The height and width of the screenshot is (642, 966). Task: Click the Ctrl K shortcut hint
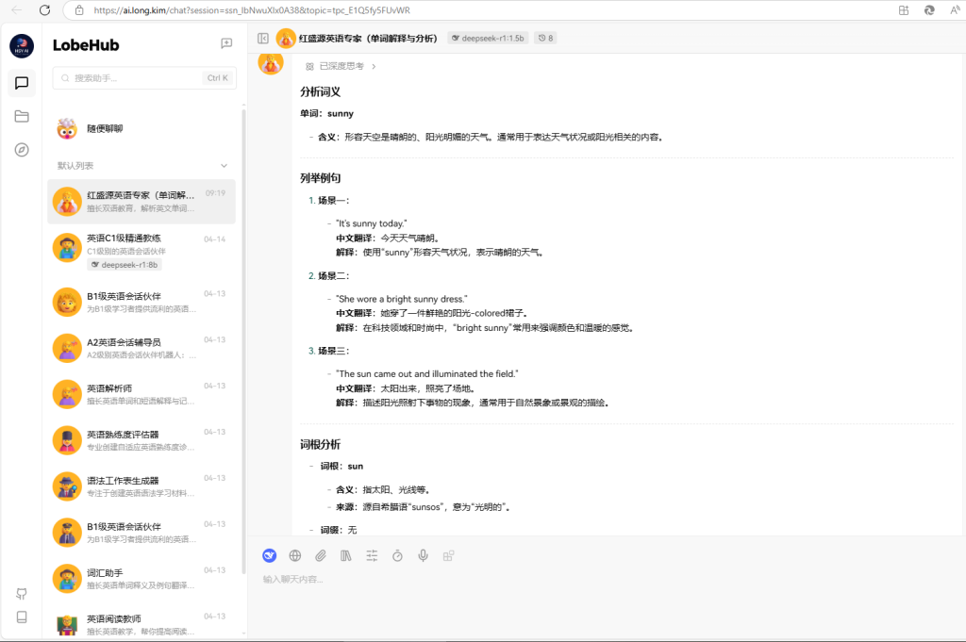pyautogui.click(x=218, y=78)
